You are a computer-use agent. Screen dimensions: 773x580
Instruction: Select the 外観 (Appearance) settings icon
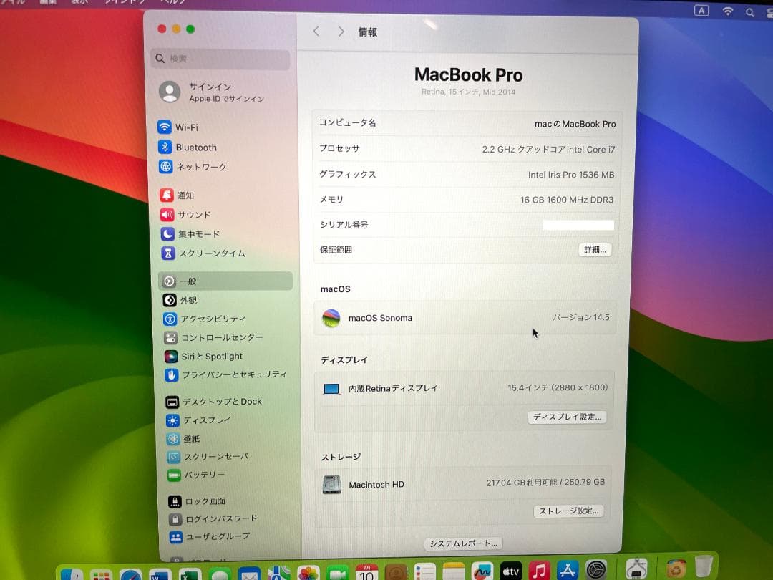tap(185, 300)
